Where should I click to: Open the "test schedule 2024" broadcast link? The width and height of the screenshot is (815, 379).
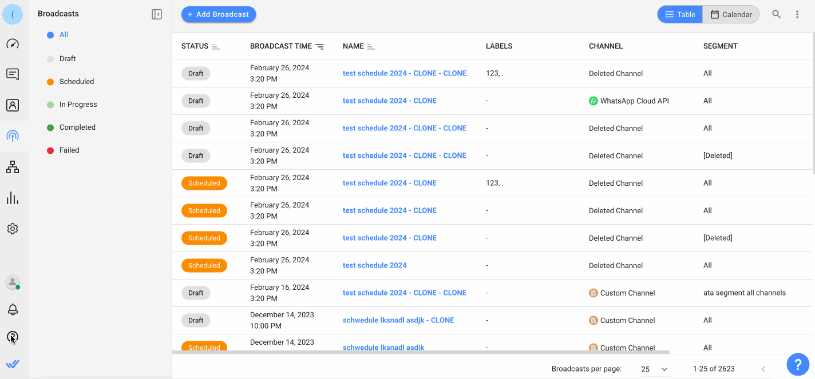pyautogui.click(x=374, y=265)
